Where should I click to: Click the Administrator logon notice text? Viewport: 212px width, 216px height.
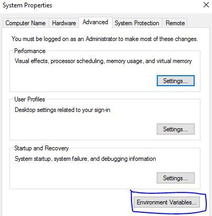coord(105,39)
